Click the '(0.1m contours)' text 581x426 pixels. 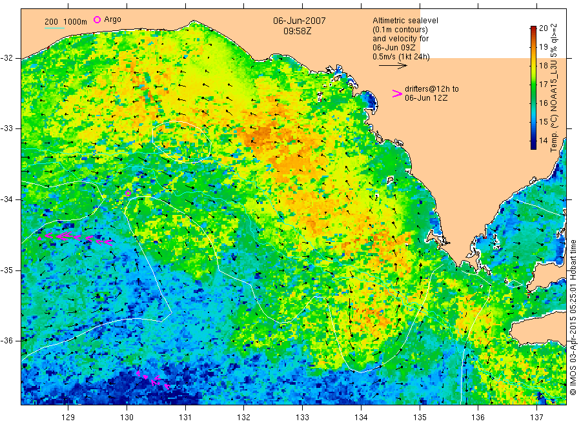click(400, 30)
